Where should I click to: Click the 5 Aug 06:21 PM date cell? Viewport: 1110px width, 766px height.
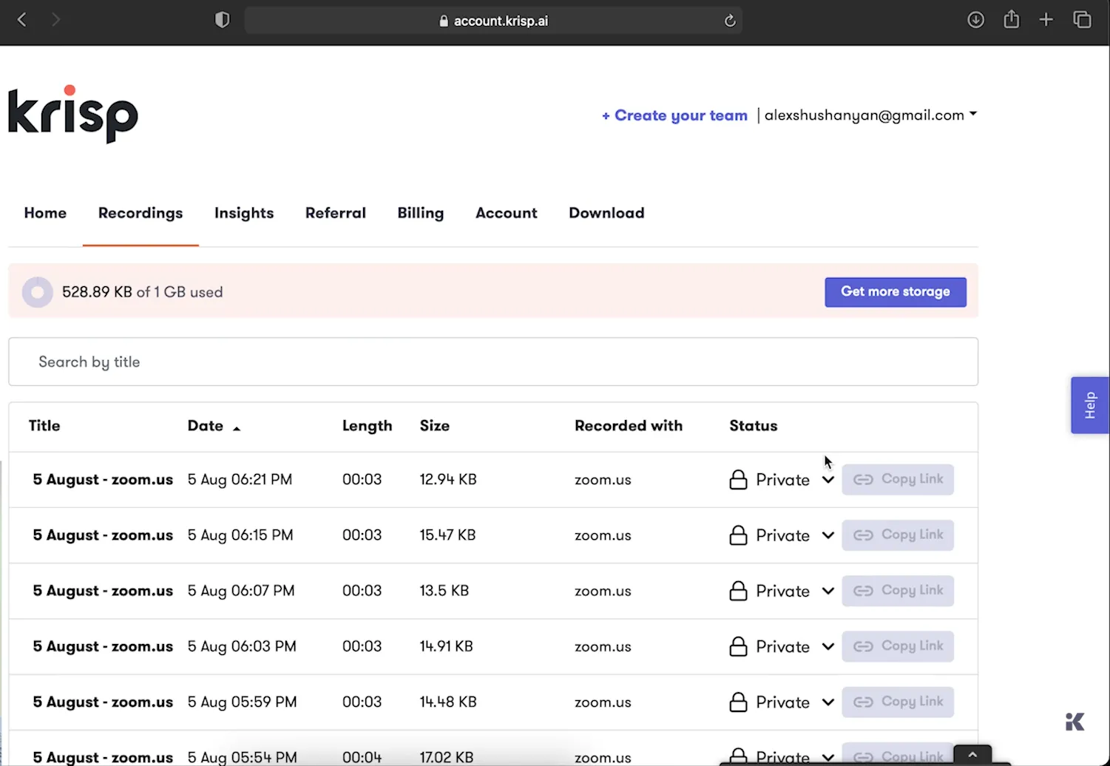point(240,480)
